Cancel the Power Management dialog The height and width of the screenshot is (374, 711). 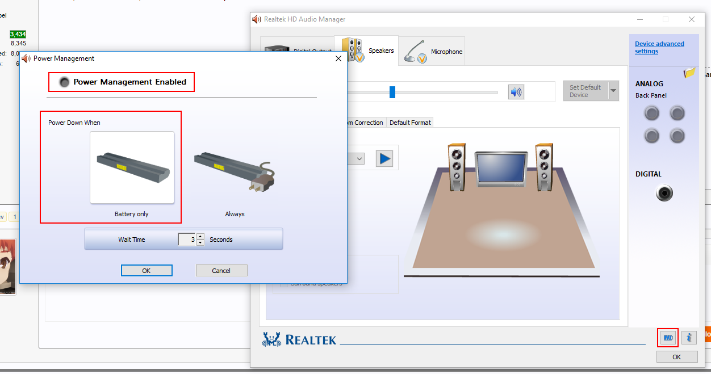point(221,271)
